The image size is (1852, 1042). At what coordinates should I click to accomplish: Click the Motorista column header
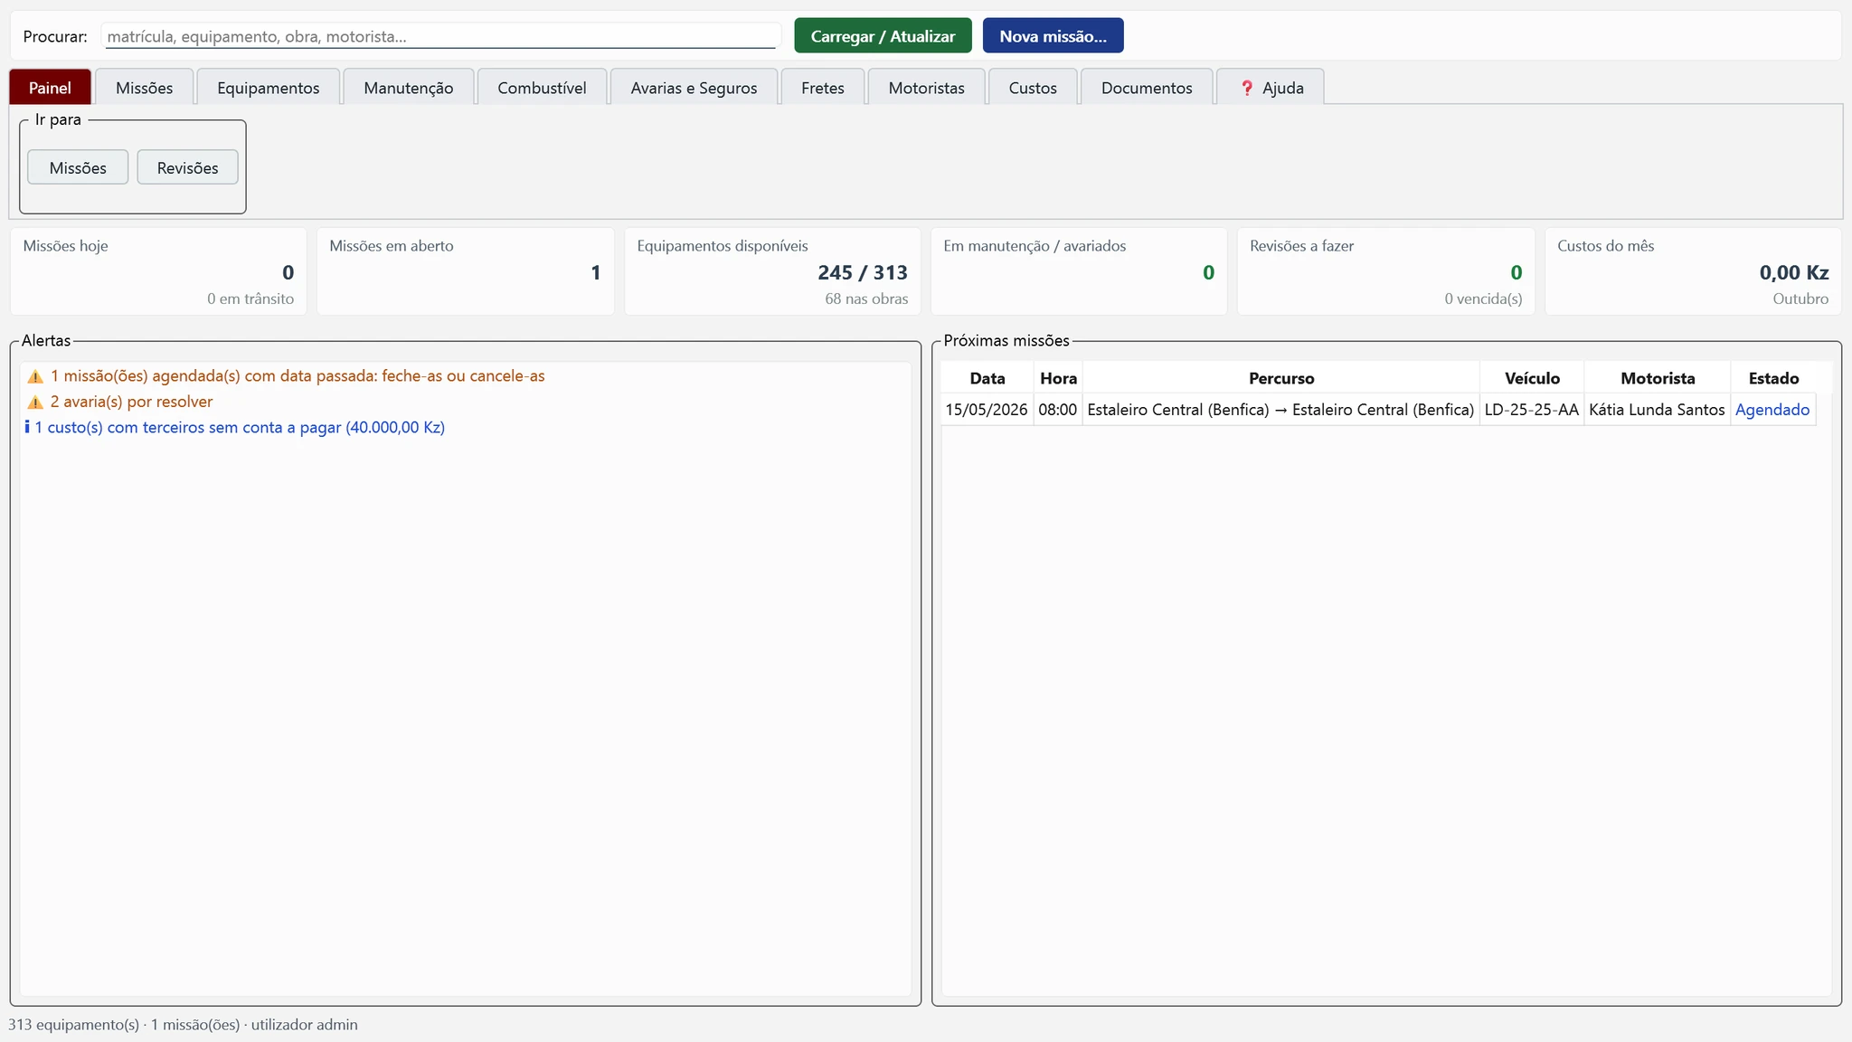click(1657, 378)
